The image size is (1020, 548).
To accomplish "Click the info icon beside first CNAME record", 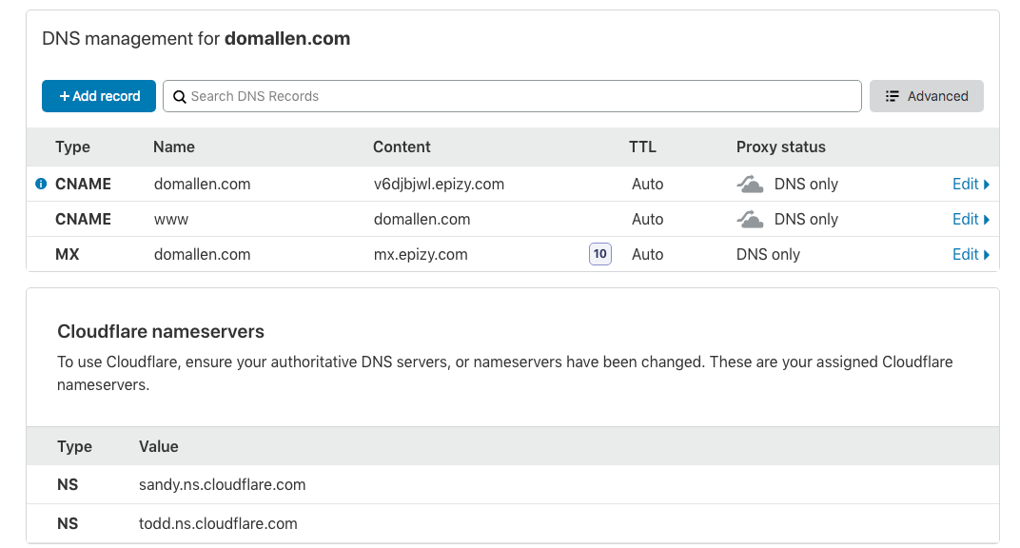I will coord(41,184).
